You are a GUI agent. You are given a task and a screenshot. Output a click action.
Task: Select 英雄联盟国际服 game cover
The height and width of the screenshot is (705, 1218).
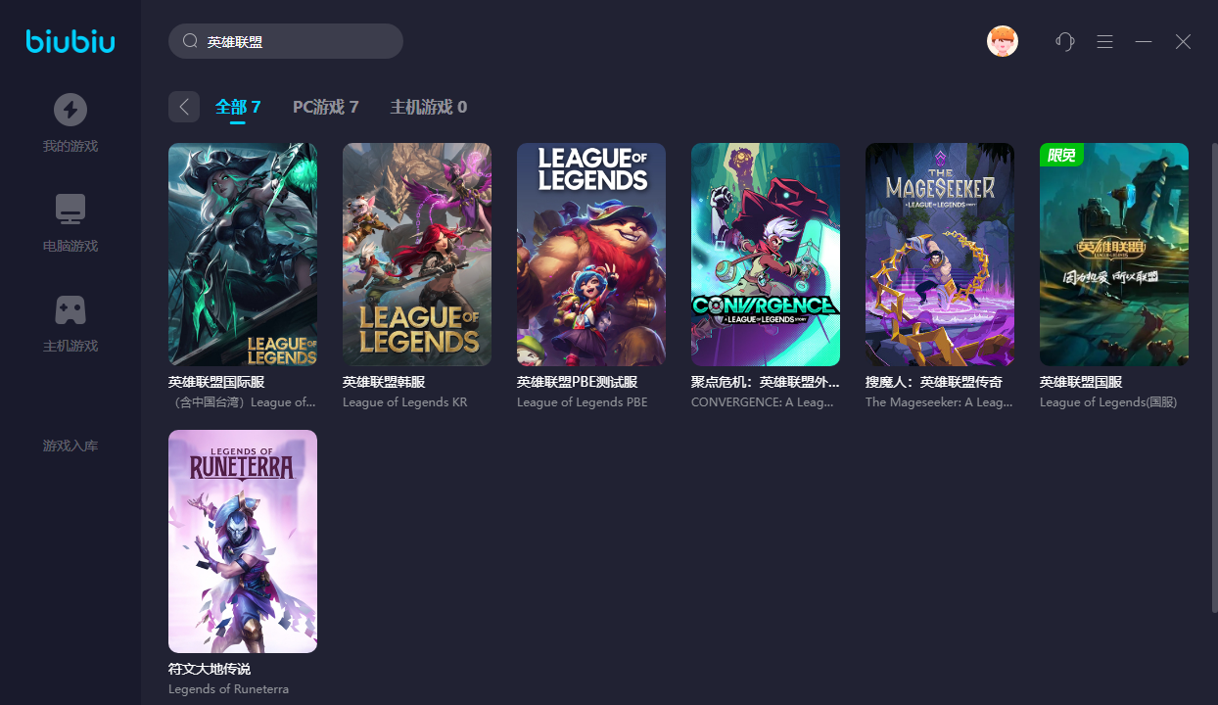[x=243, y=255]
